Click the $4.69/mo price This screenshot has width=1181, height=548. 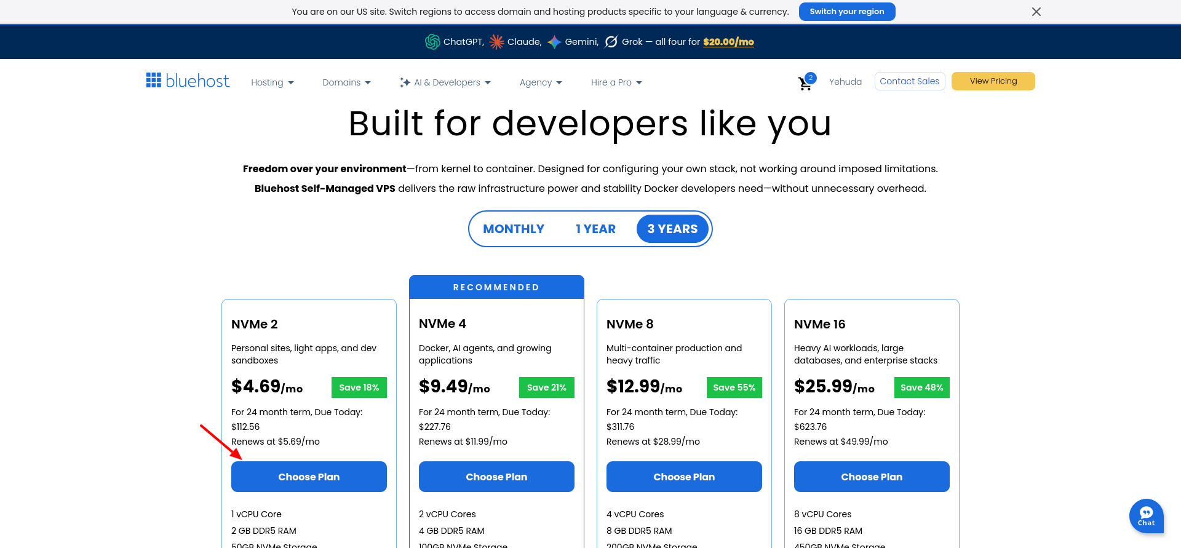pyautogui.click(x=267, y=387)
